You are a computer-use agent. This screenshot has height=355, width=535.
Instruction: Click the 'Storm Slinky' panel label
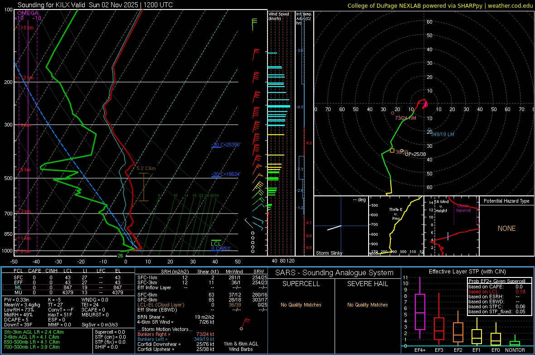tap(329, 253)
